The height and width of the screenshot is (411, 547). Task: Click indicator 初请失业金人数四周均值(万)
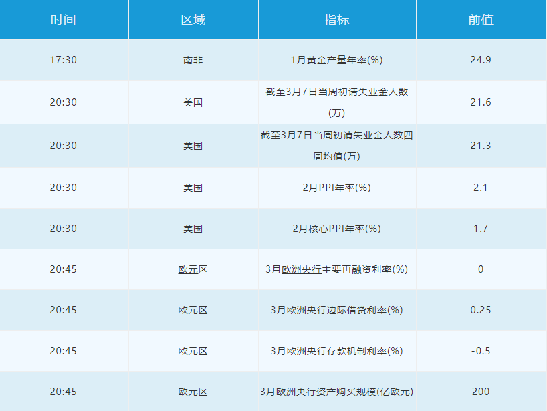click(336, 146)
